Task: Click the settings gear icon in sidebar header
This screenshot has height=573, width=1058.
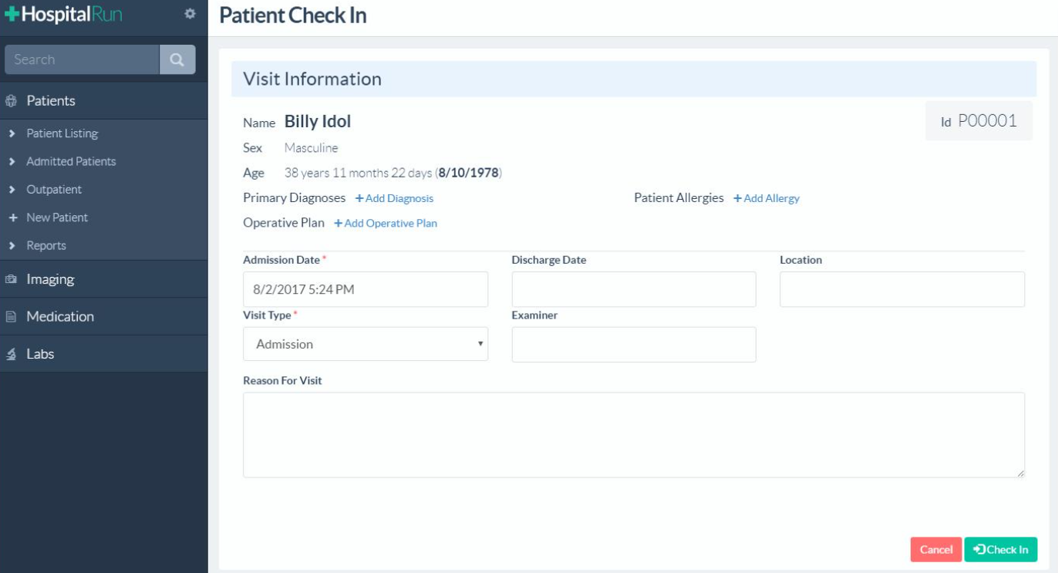Action: point(190,14)
